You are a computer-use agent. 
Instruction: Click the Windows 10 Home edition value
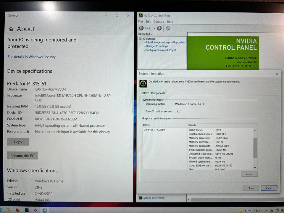pyautogui.click(x=49, y=181)
